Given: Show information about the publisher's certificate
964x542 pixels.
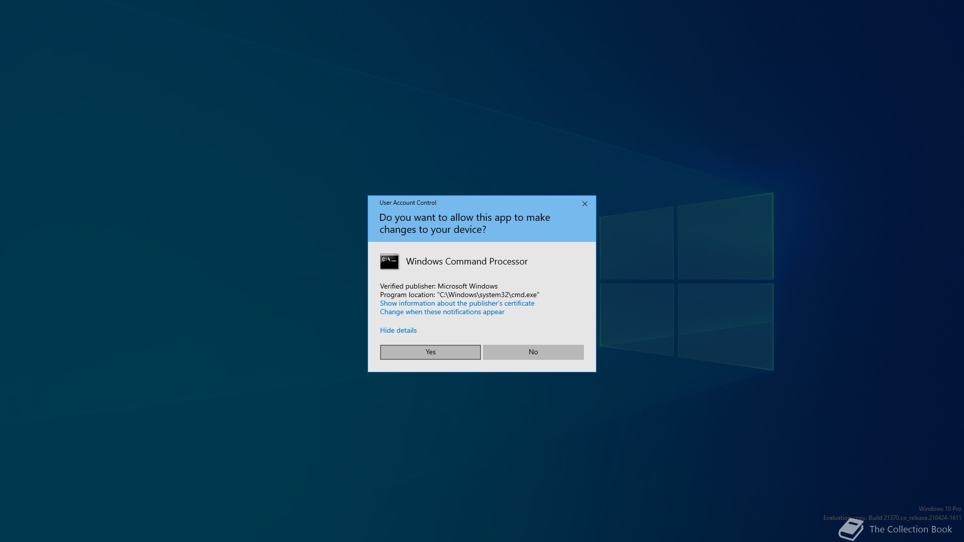Looking at the screenshot, I should [457, 303].
